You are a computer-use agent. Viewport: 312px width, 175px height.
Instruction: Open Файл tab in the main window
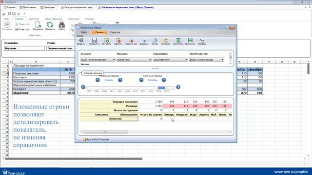[6, 19]
